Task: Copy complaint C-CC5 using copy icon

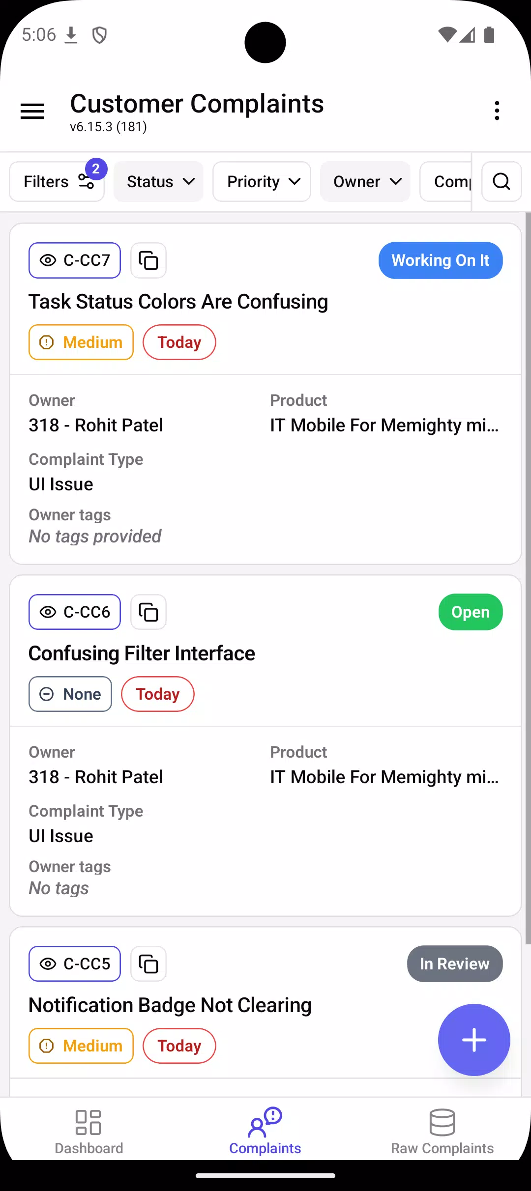Action: 148,964
